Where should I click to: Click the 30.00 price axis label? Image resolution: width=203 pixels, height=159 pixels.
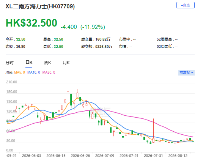(x=11, y=141)
